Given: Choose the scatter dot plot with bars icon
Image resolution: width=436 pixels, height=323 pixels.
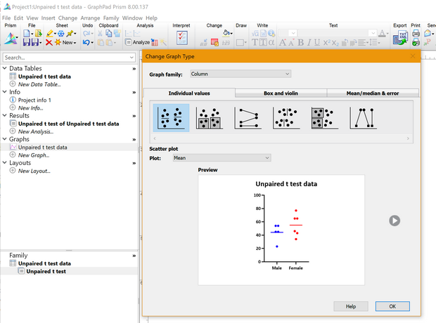Looking at the screenshot, I should [x=210, y=117].
